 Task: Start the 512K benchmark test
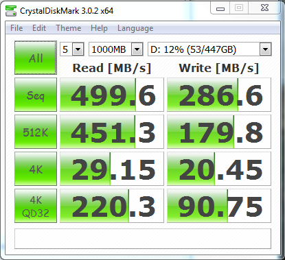coord(36,132)
